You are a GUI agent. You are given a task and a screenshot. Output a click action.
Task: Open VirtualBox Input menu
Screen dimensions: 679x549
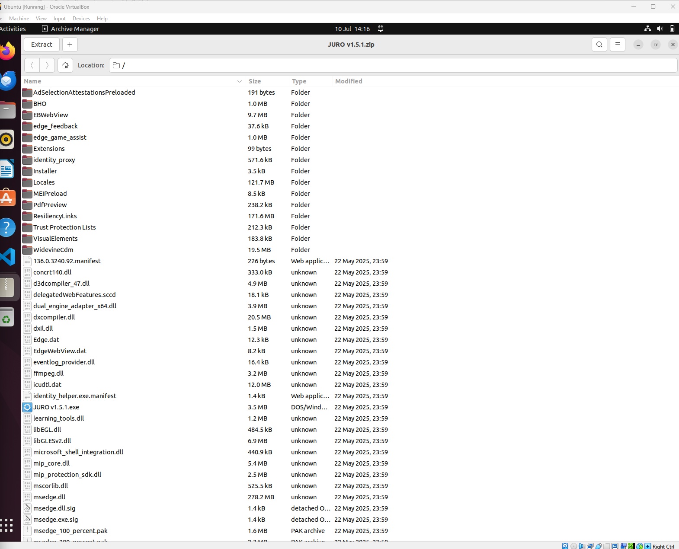tap(60, 19)
